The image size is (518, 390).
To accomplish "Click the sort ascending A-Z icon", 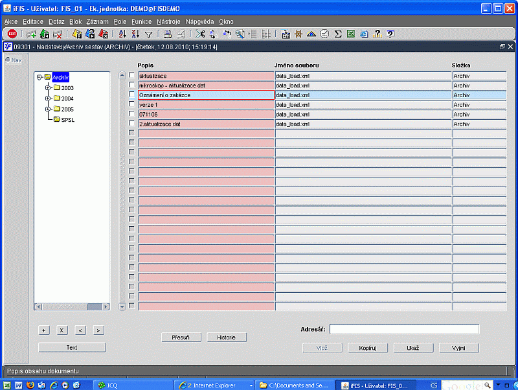I will click(x=122, y=34).
